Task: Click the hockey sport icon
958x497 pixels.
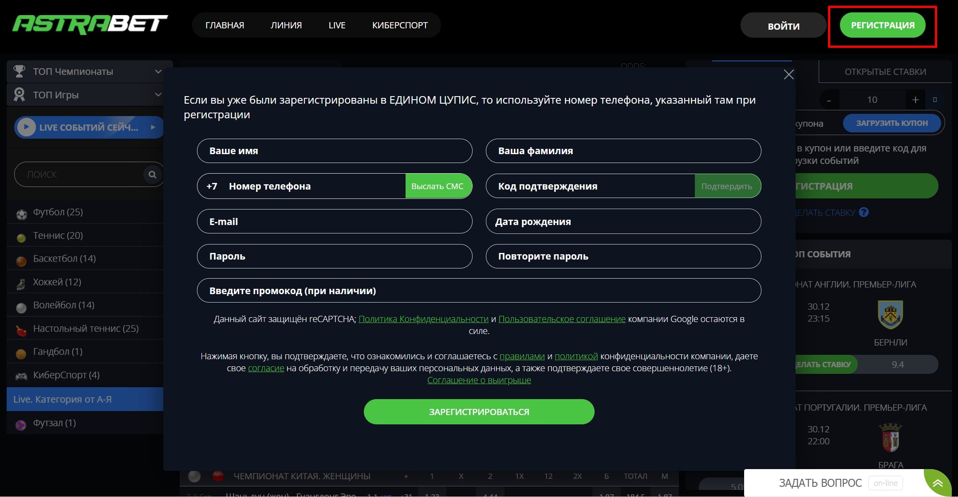Action: pyautogui.click(x=21, y=284)
